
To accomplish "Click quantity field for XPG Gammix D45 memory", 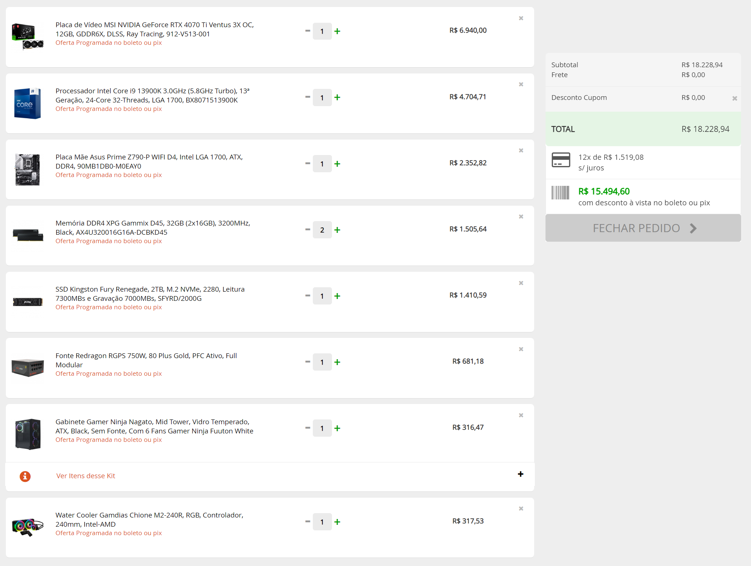I will [322, 230].
